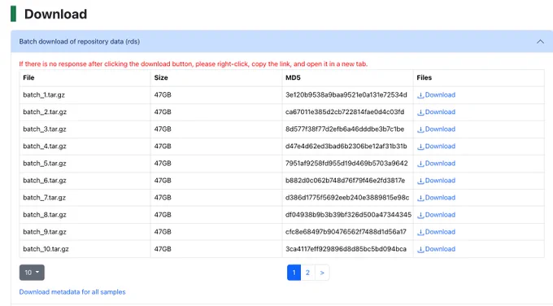The width and height of the screenshot is (553, 306).
Task: Select file name batch_6.tar.gz
Action: pyautogui.click(x=45, y=181)
